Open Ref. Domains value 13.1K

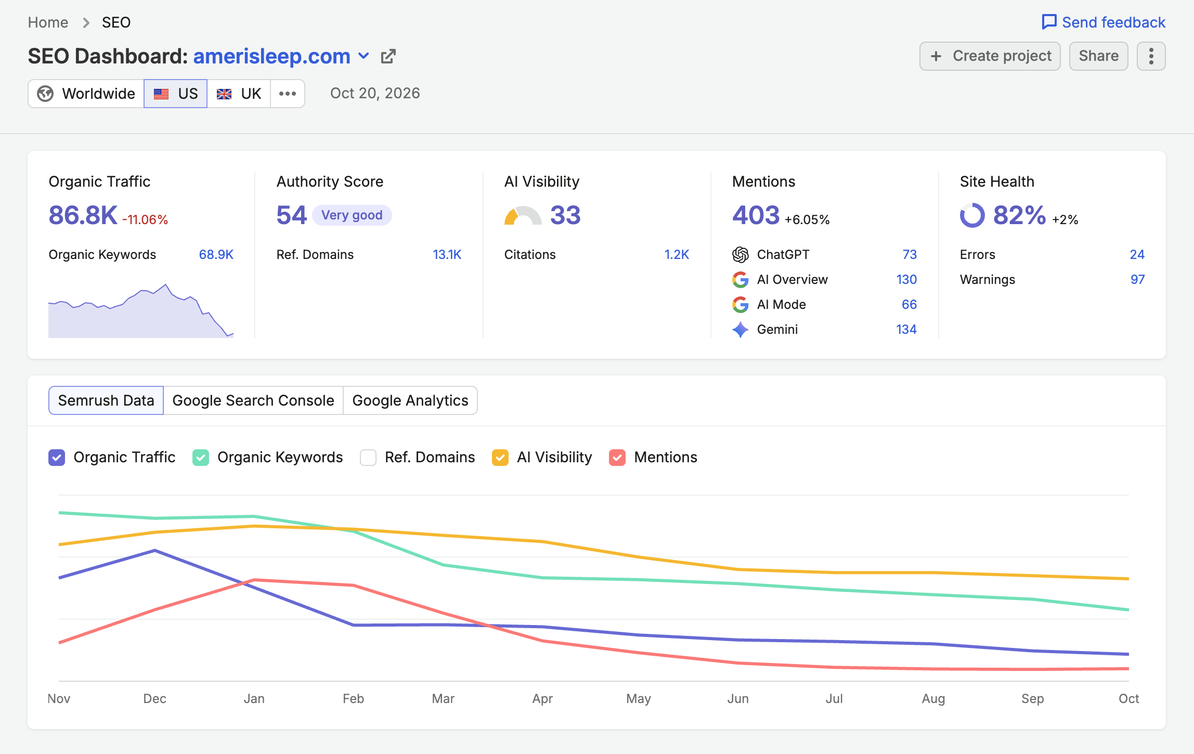coord(447,254)
